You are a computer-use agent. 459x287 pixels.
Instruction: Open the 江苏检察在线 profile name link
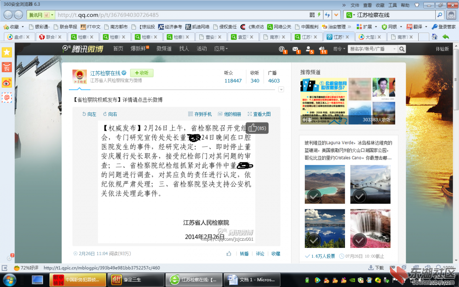[105, 73]
